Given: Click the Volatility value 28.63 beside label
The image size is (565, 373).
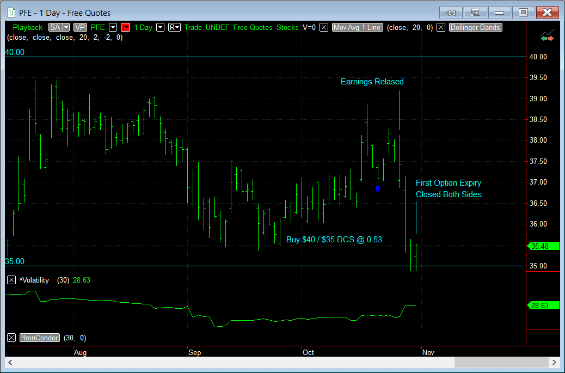Looking at the screenshot, I should point(82,280).
